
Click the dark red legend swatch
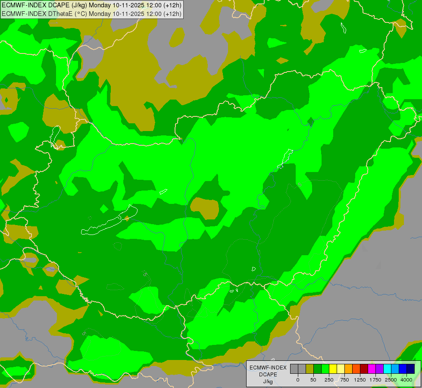pos(364,369)
